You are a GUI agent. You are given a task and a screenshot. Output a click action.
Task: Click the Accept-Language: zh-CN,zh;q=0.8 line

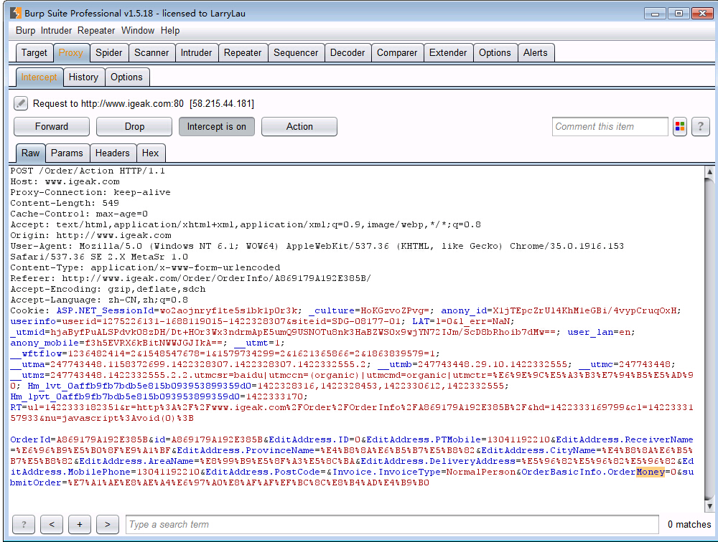pyautogui.click(x=99, y=300)
